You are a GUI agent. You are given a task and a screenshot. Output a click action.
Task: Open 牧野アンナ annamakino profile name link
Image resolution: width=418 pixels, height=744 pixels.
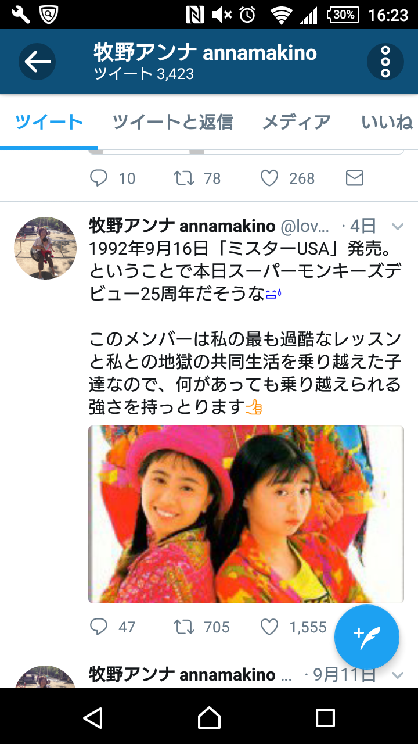182,226
